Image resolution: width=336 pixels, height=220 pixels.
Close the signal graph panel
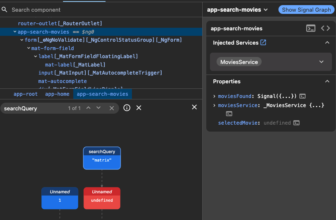tap(194, 107)
